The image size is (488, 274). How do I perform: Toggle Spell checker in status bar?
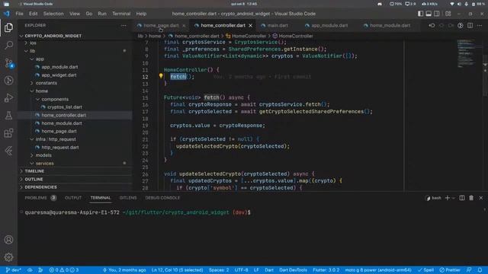(425, 270)
